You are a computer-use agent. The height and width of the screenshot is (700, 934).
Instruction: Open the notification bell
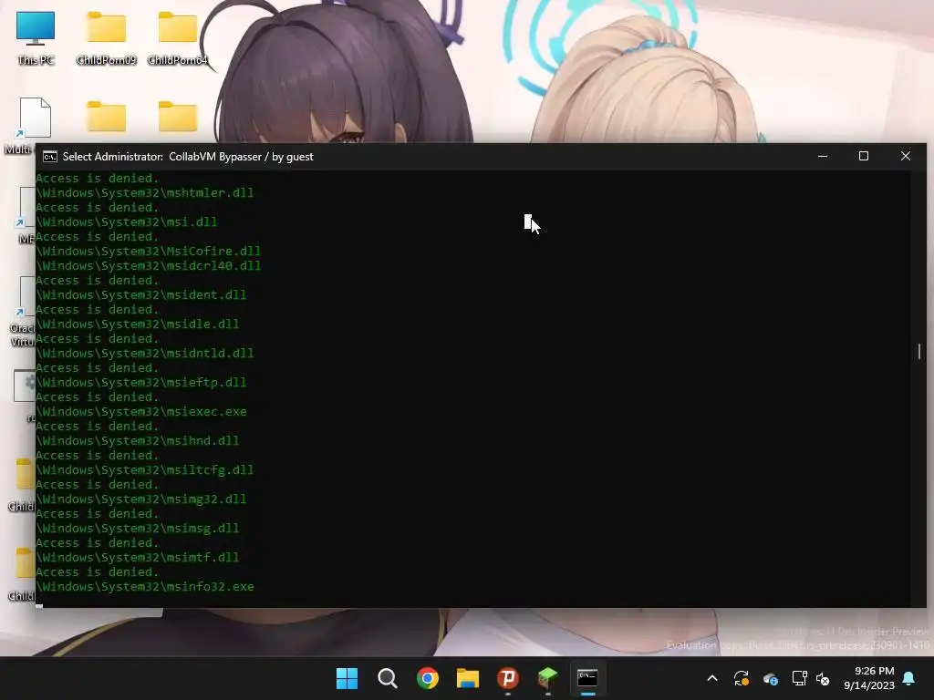click(x=909, y=678)
